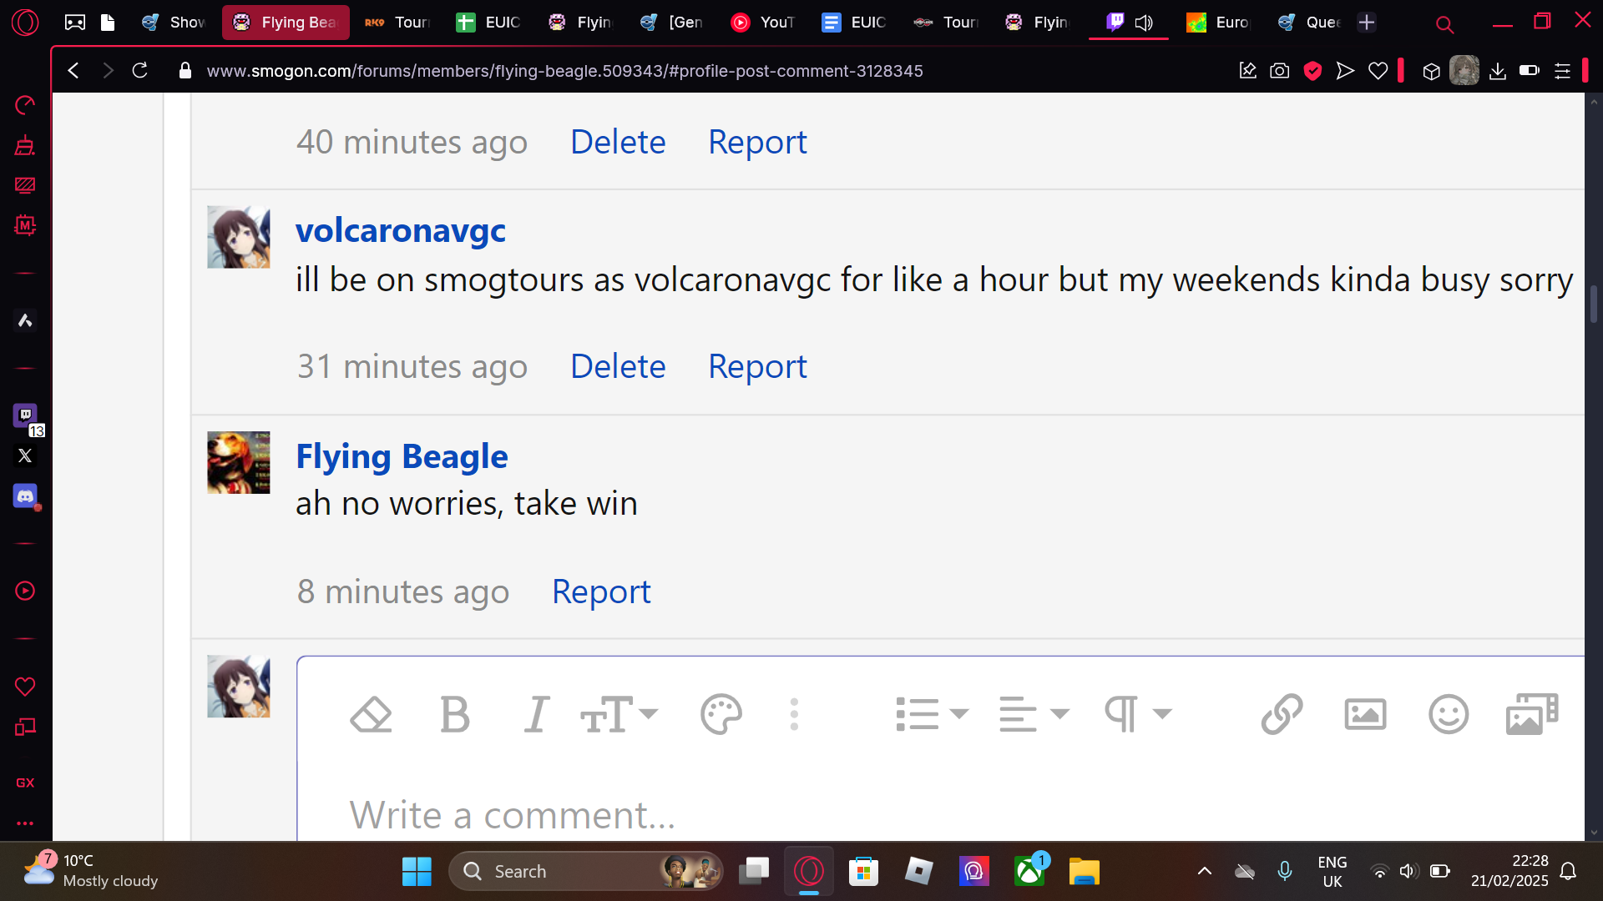1603x901 pixels.
Task: Toggle bold formatting in comment editor
Action: click(454, 715)
